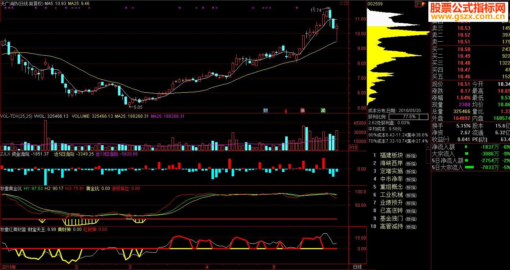
Task: Click the 买三 price 10.48
Action: [x=464, y=63]
